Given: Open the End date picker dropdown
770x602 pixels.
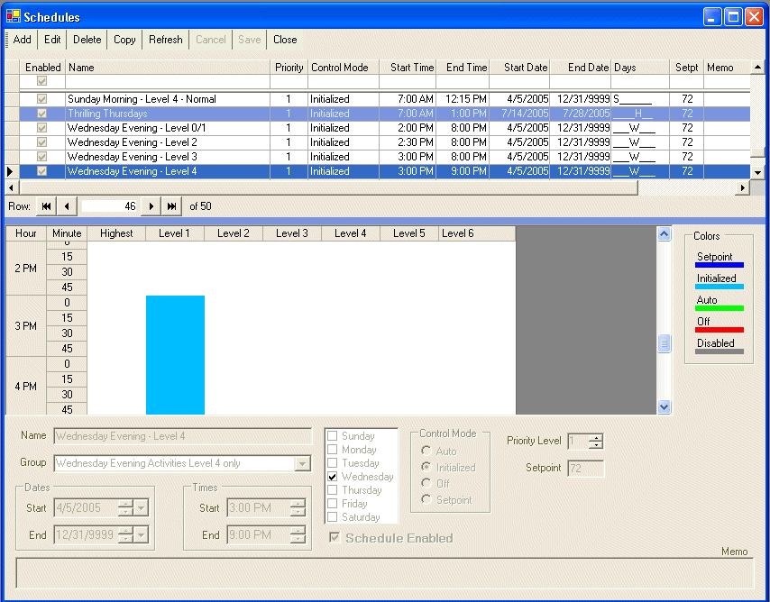Looking at the screenshot, I should [x=142, y=534].
